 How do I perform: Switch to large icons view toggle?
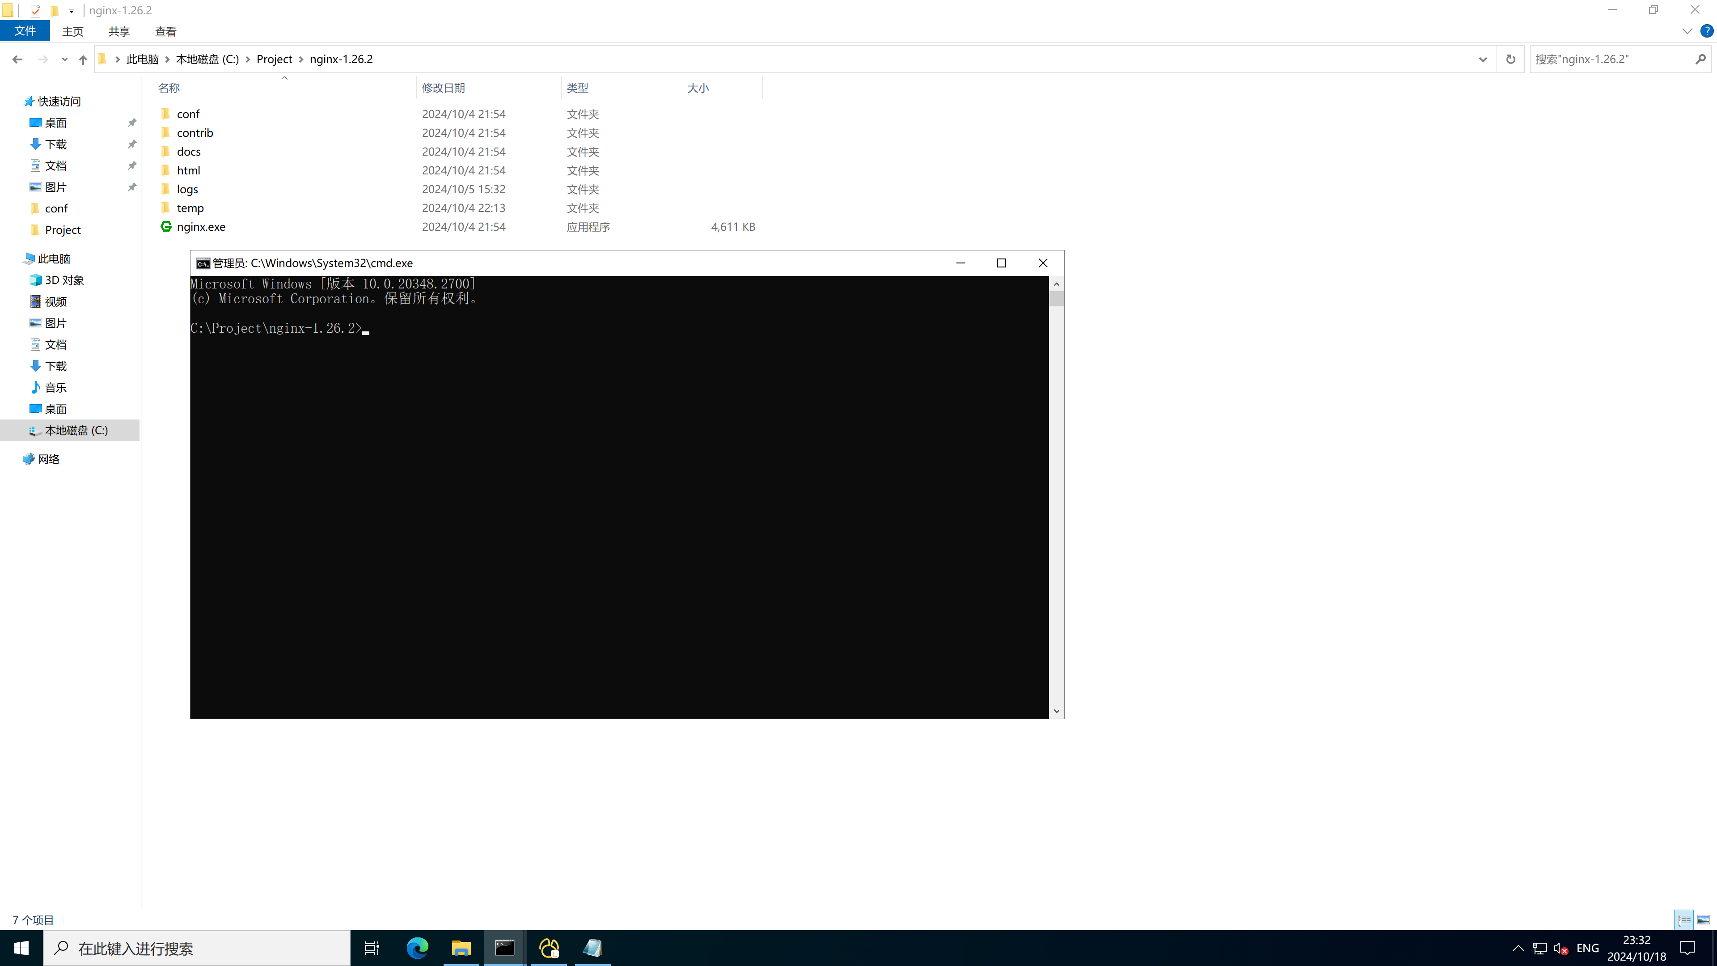tap(1703, 920)
